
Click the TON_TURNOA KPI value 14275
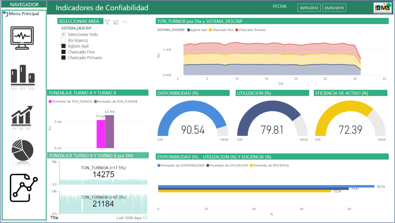point(103,174)
